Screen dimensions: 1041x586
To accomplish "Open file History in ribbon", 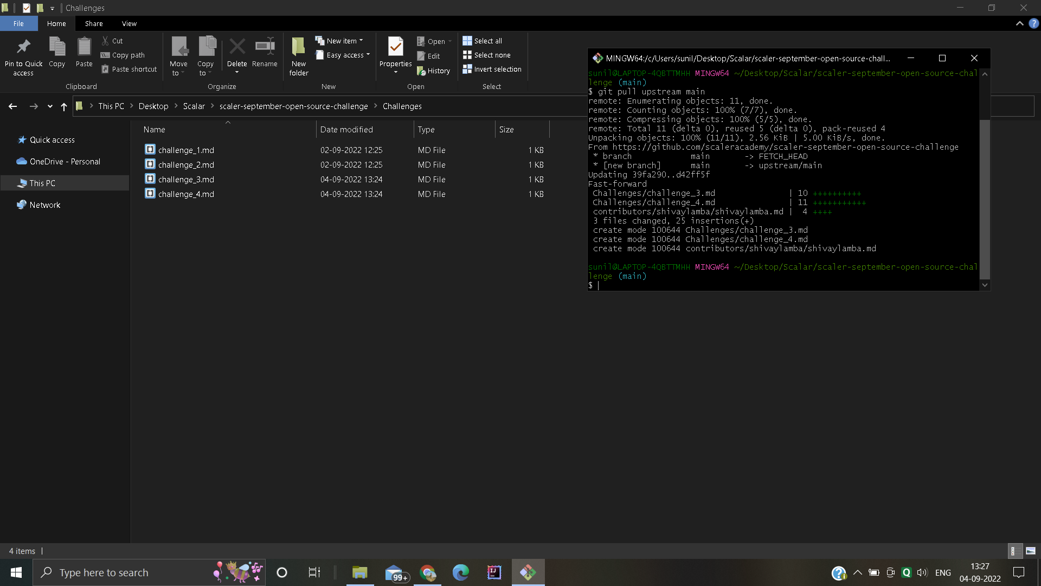I will [434, 71].
